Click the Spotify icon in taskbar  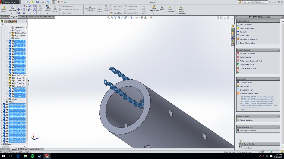pyautogui.click(x=33, y=156)
